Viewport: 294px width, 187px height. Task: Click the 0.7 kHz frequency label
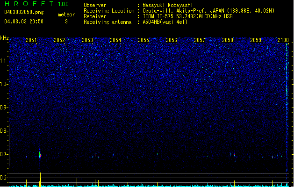coord(4,154)
